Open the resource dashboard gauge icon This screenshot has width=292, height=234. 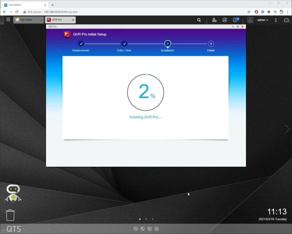pyautogui.click(x=286, y=20)
